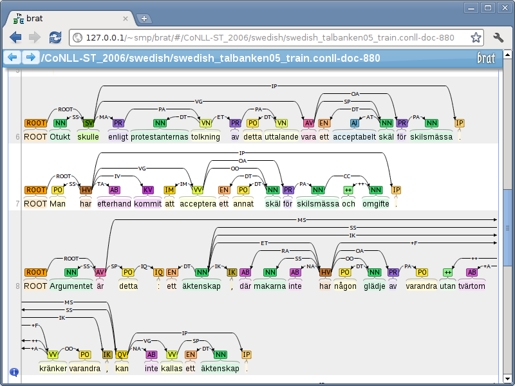Click the brat logo in the header
The image size is (515, 386).
486,58
